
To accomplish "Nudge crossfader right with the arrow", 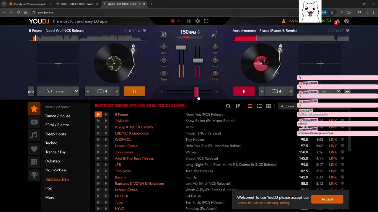I will pyautogui.click(x=217, y=92).
